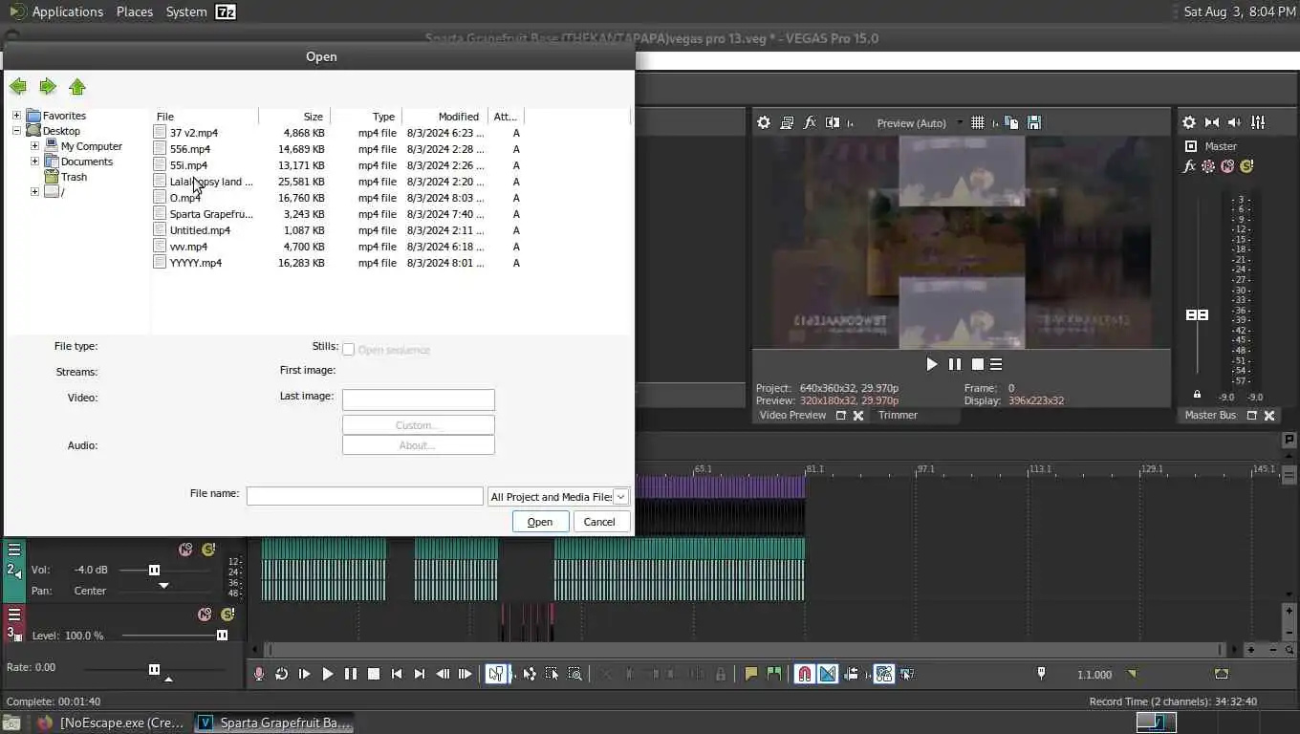Solo video track 3
Screen dimensions: 1300x734
pyautogui.click(x=227, y=615)
